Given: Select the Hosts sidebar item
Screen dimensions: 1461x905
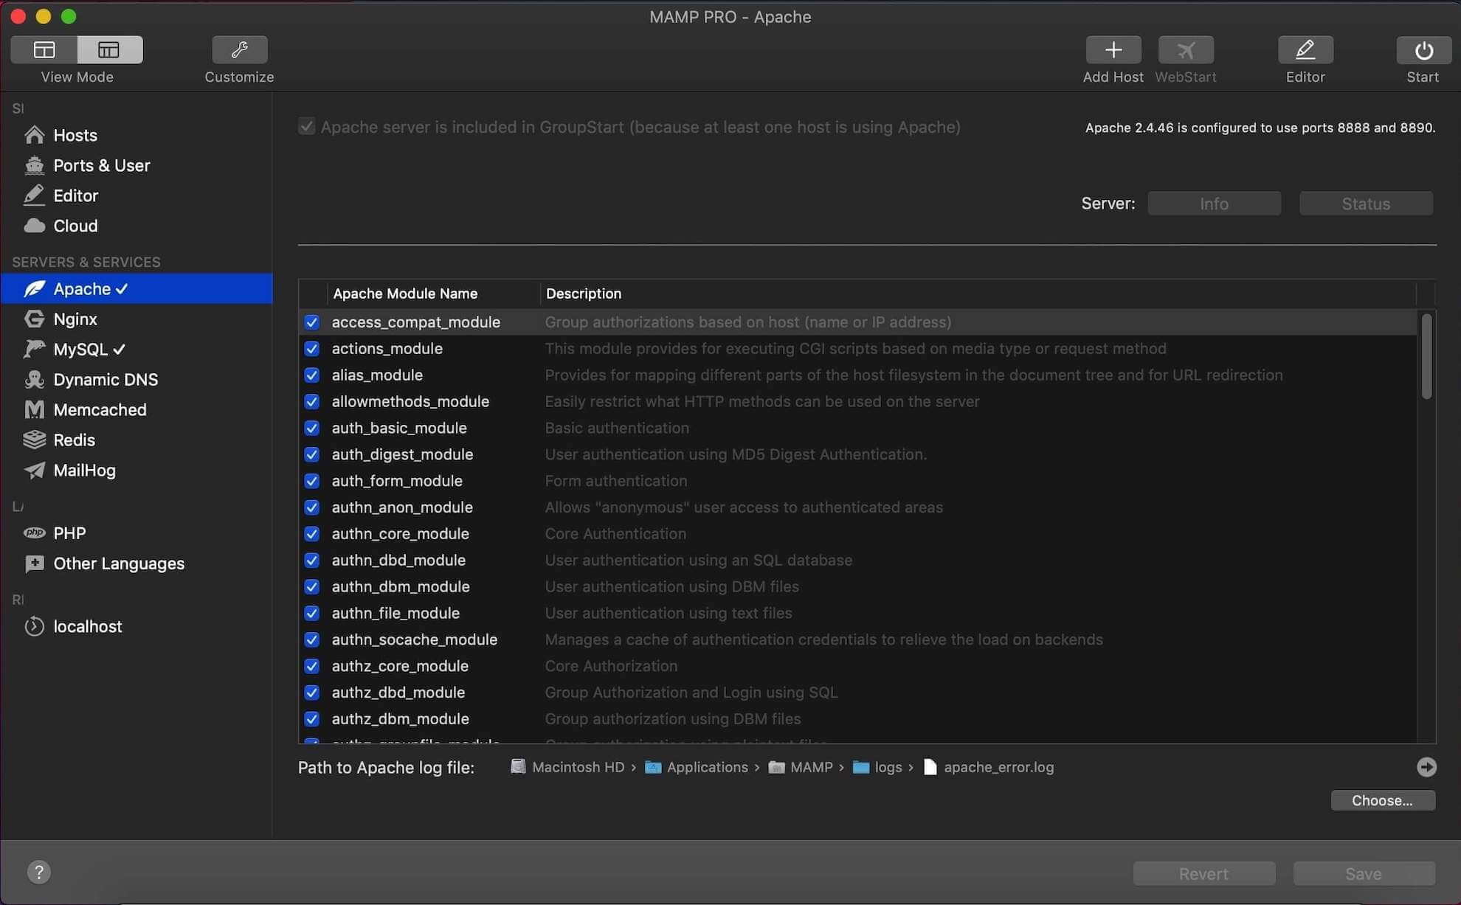Looking at the screenshot, I should click(75, 136).
